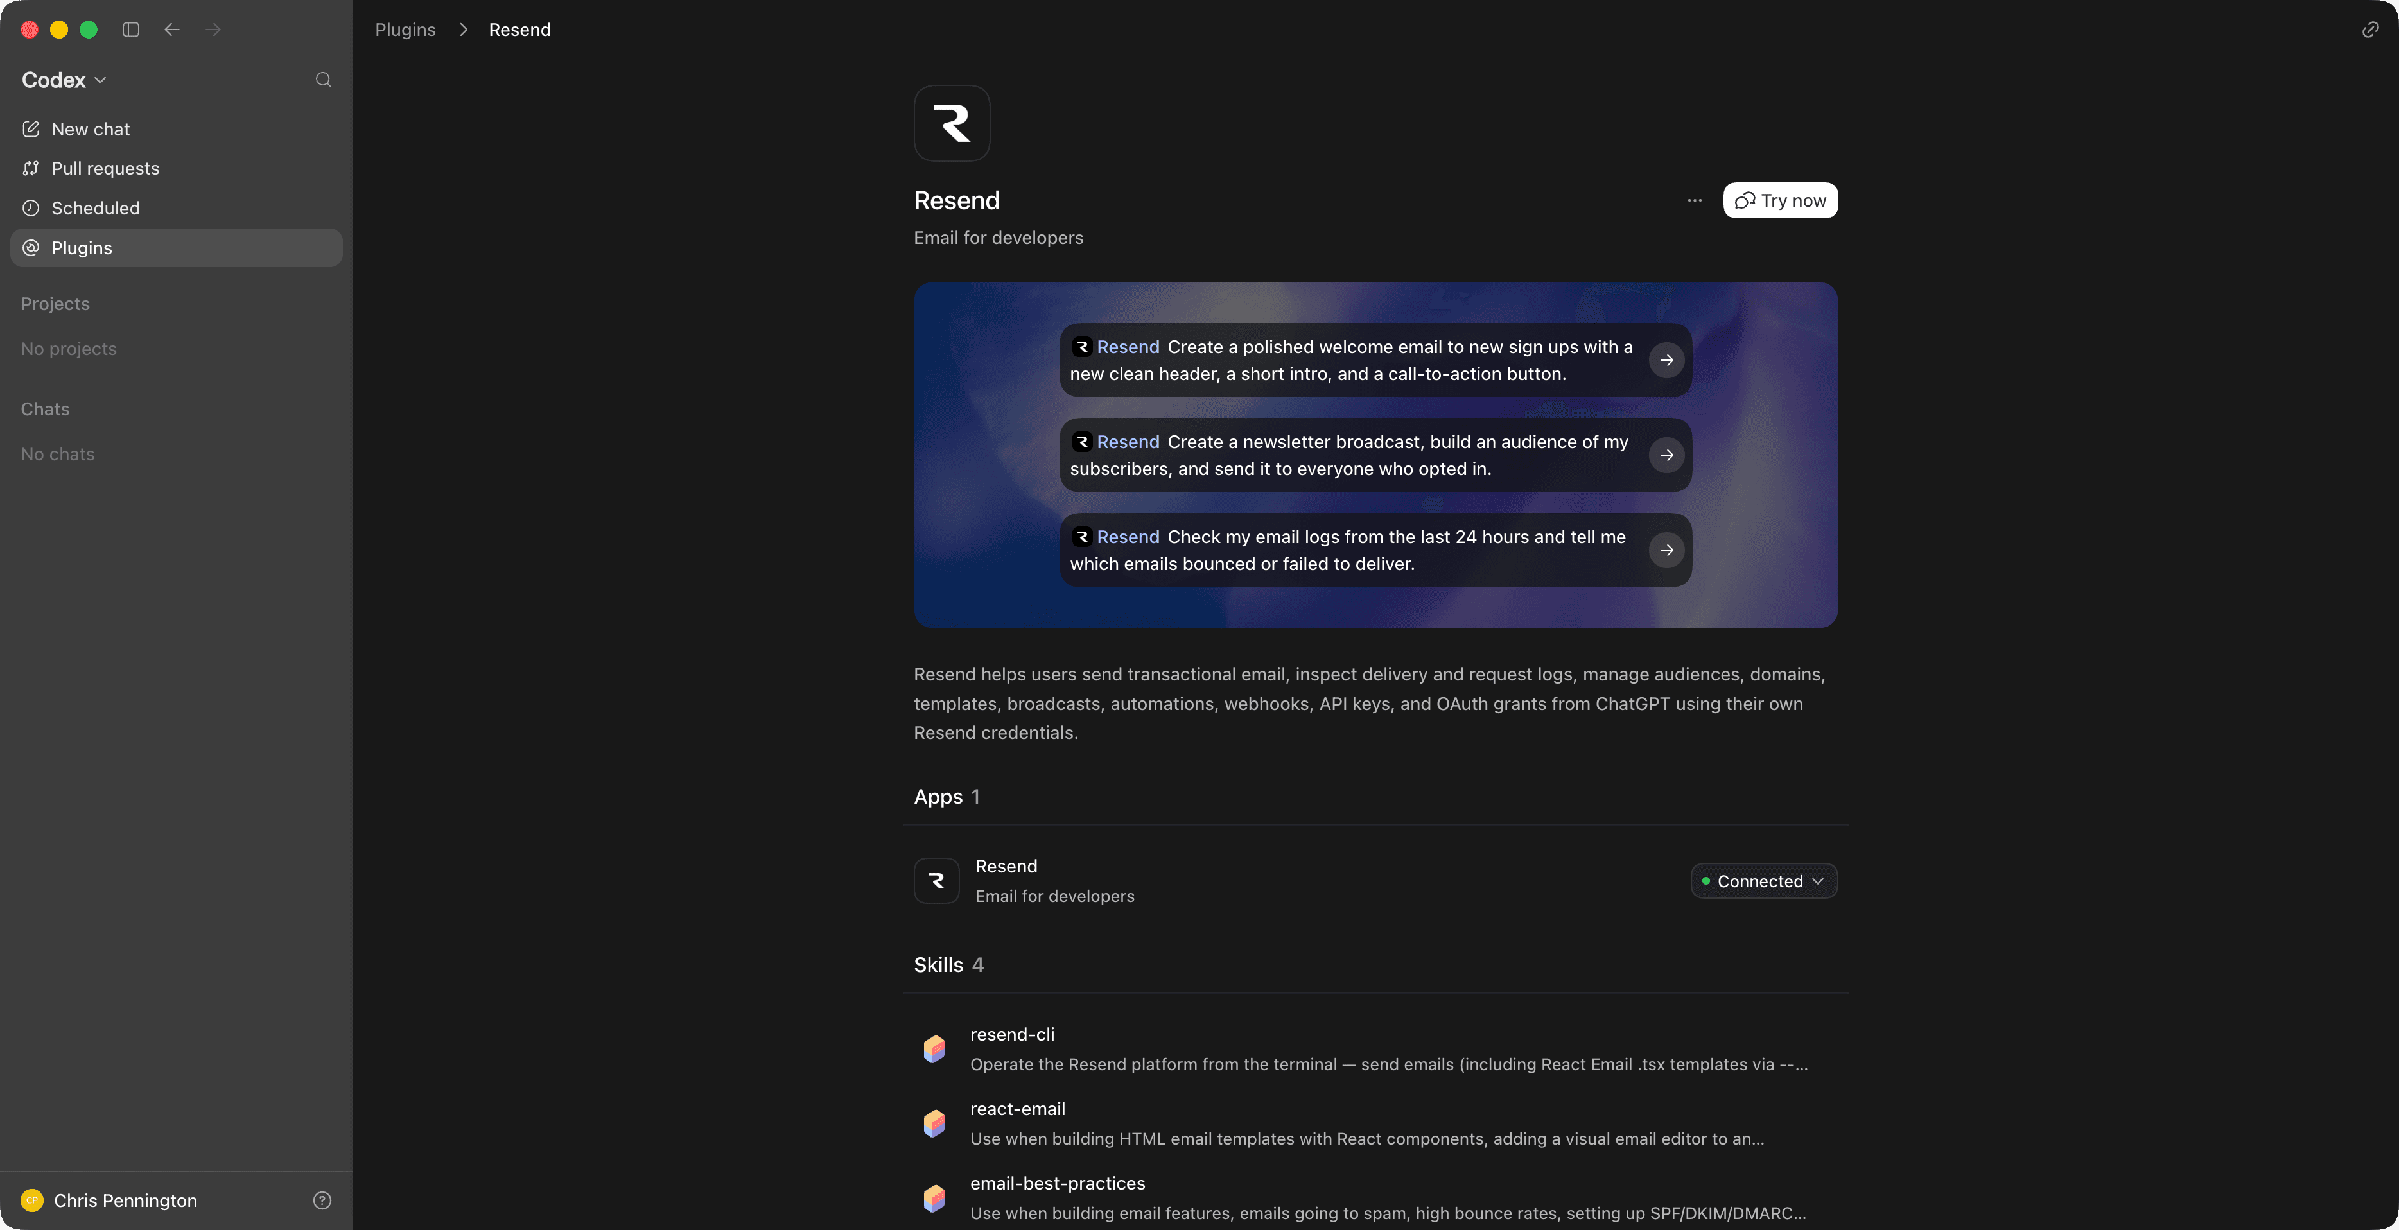2399x1230 pixels.
Task: Click the Resend plugin title text
Action: (x=956, y=201)
